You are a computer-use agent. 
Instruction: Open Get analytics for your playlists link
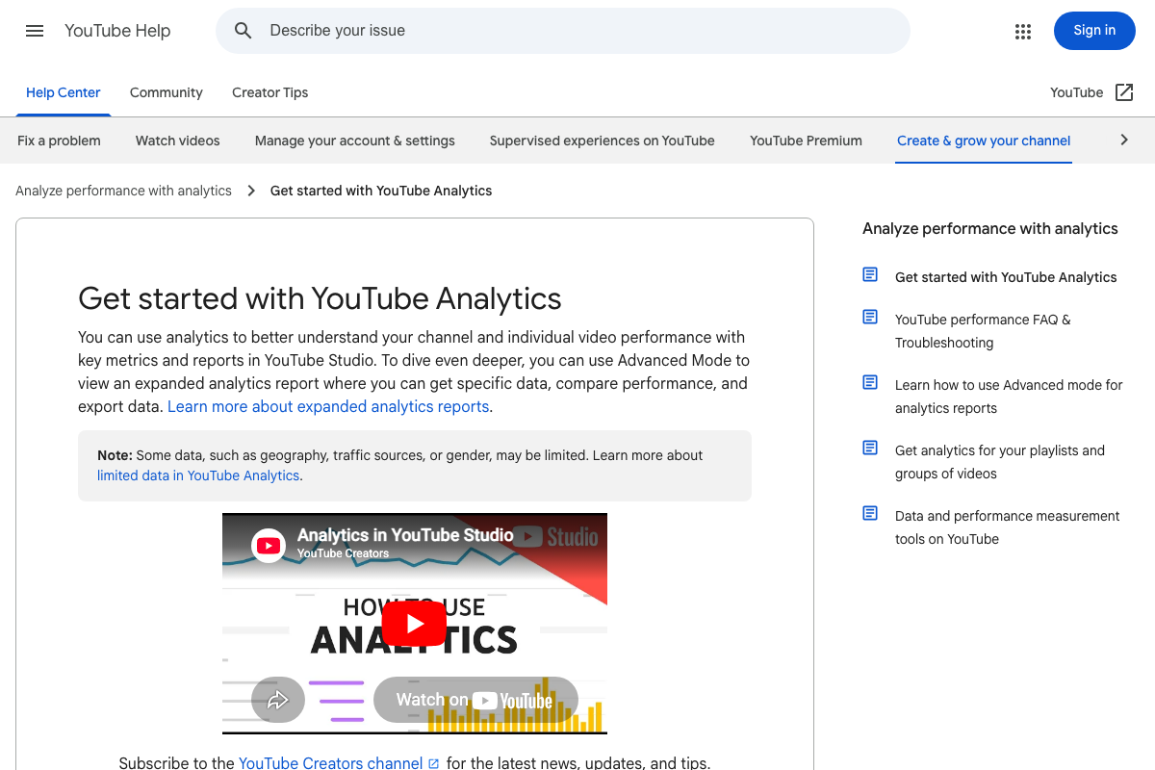coord(1000,462)
